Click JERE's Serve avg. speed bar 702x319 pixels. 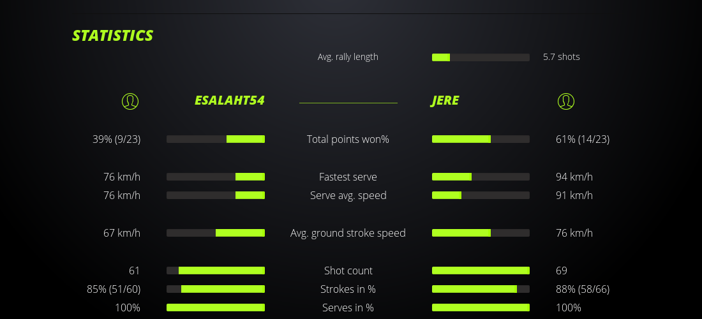[x=481, y=195]
